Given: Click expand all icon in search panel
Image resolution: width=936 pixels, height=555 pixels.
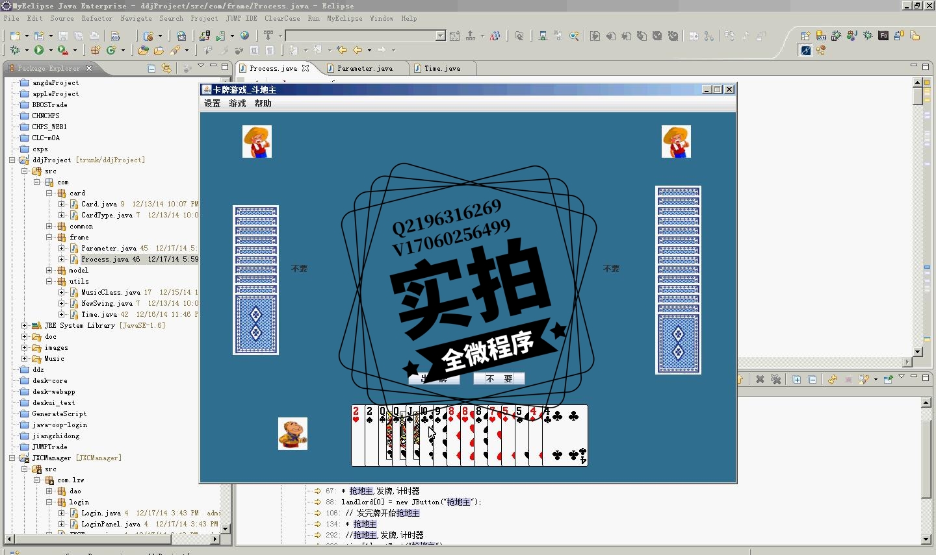Looking at the screenshot, I should [797, 379].
